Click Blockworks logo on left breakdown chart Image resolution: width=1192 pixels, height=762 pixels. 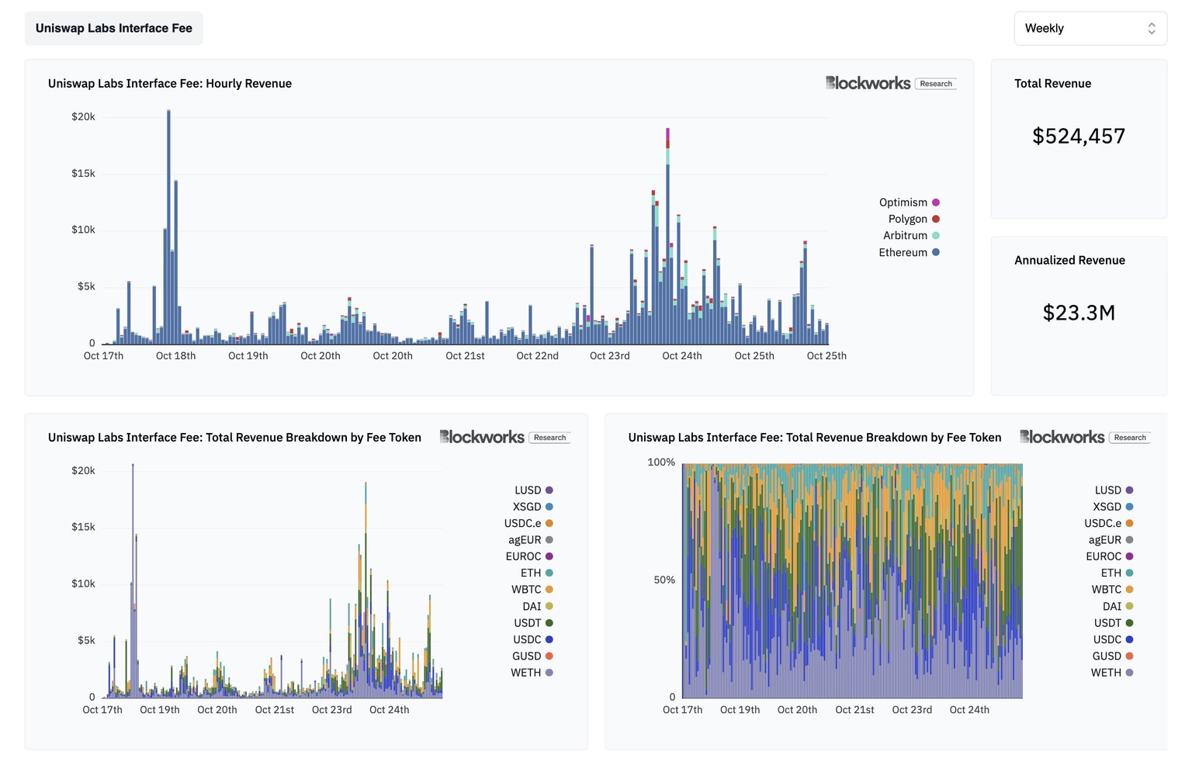[x=482, y=437]
